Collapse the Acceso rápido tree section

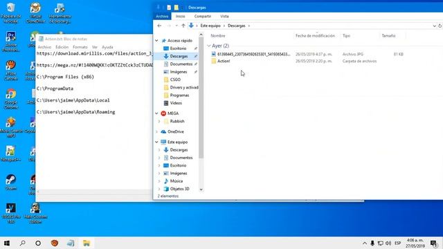(156, 41)
